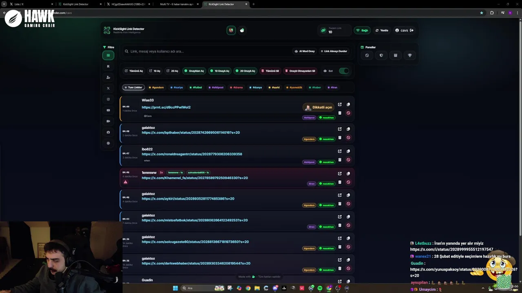Filter by image/camera links in sidebar
Image resolution: width=522 pixels, height=293 pixels.
108,132
